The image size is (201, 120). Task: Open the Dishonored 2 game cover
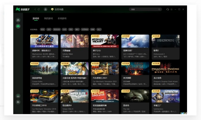tap(166, 41)
